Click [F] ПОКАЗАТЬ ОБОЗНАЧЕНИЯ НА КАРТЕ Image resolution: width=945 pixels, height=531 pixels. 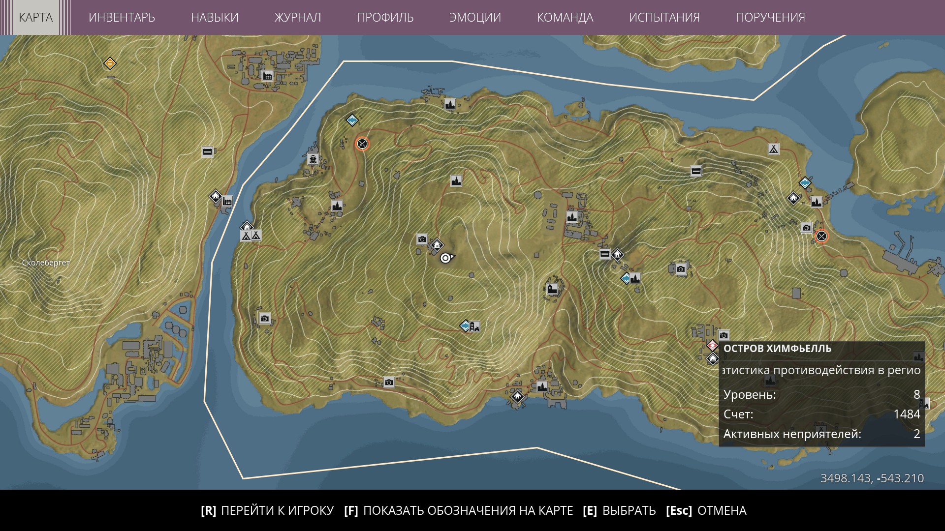pos(459,510)
